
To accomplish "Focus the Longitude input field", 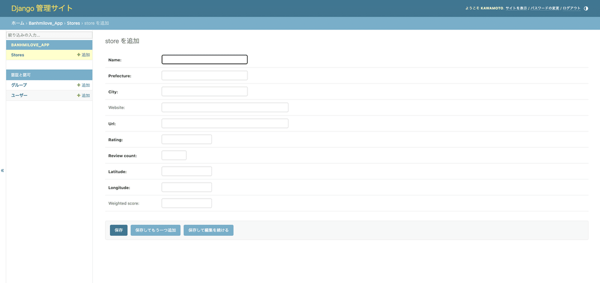I will [x=186, y=187].
